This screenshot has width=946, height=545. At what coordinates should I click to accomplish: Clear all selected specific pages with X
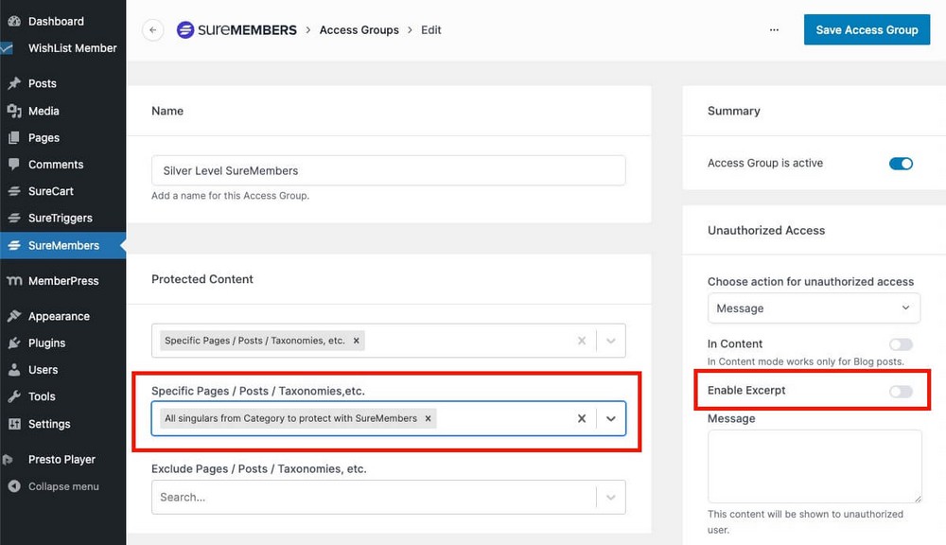click(582, 418)
